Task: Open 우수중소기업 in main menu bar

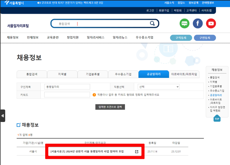Action: (144, 37)
